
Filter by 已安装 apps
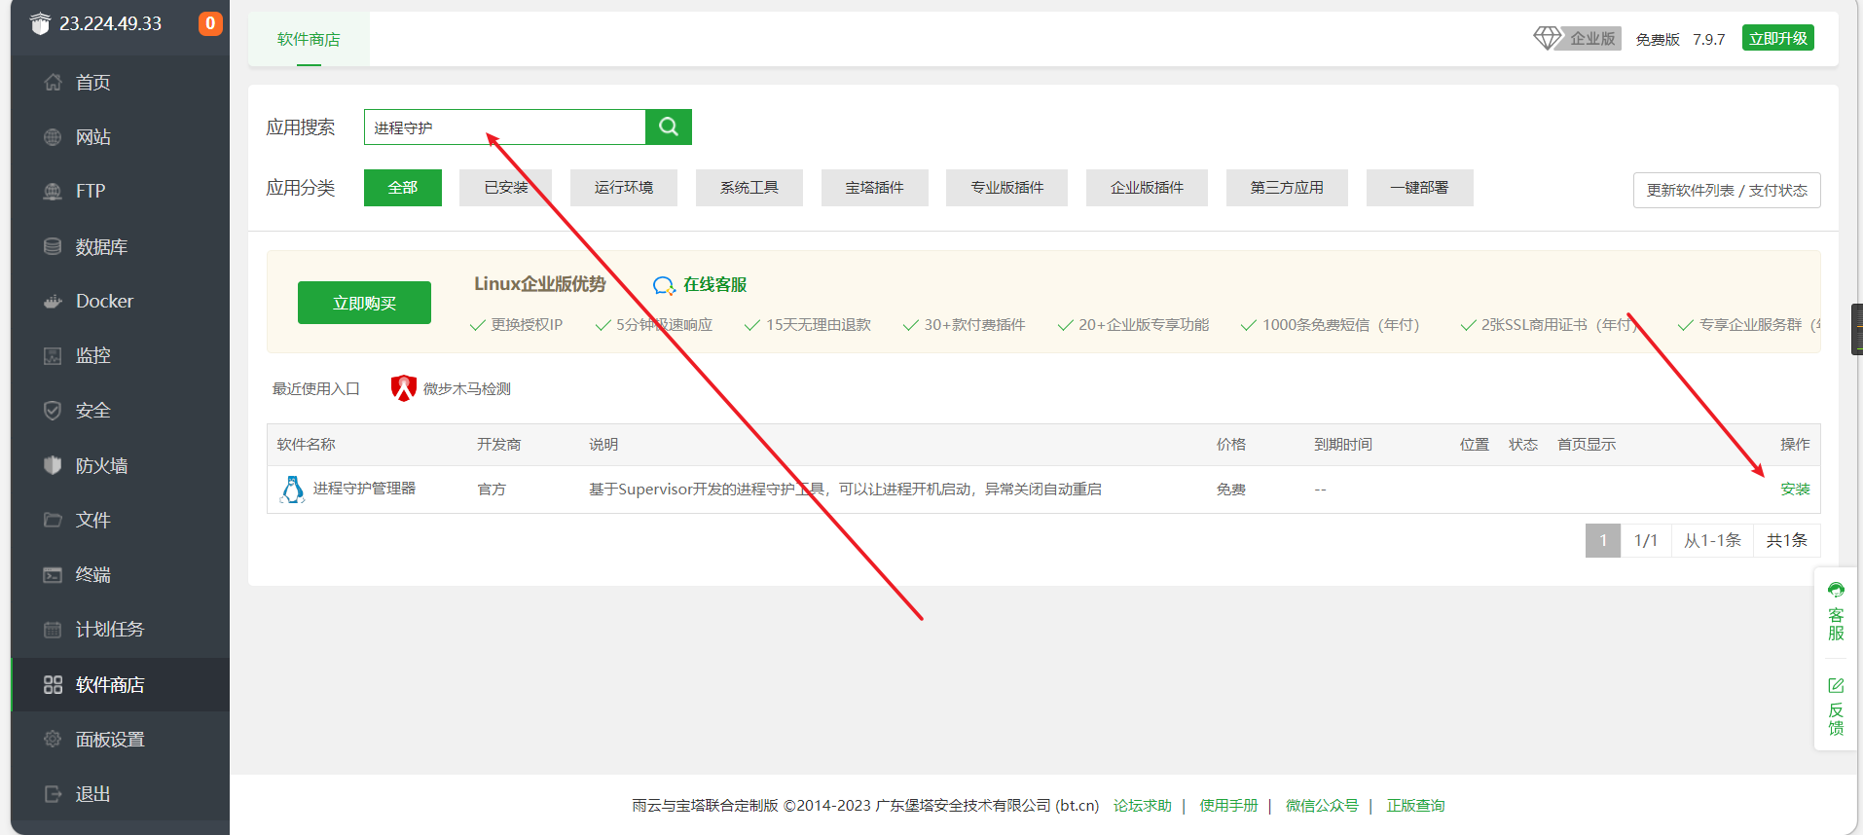[x=506, y=188]
